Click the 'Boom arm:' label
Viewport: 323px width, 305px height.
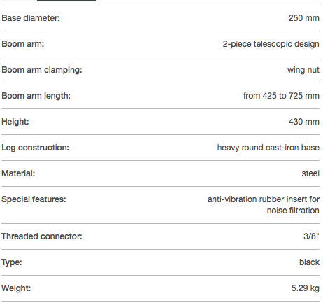pos(23,44)
